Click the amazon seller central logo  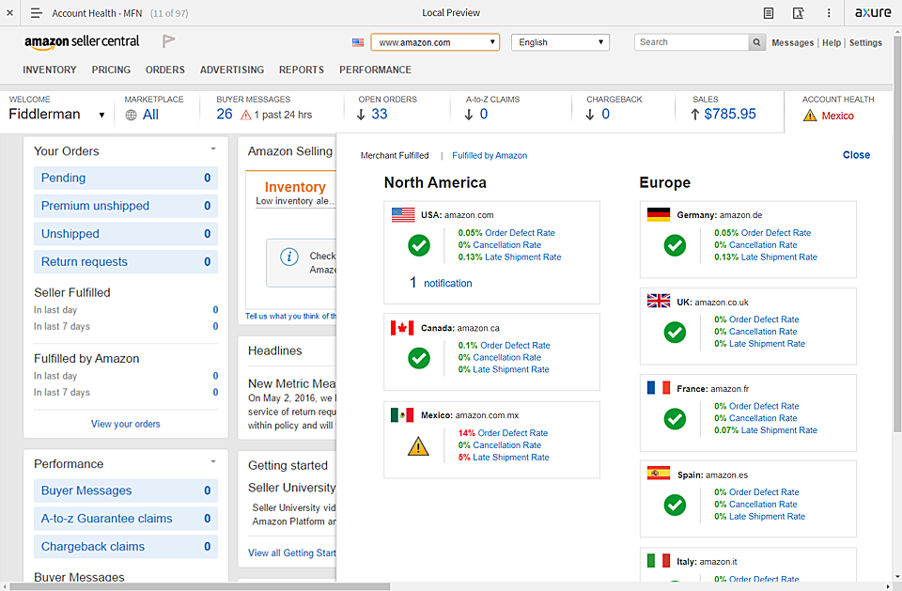[x=82, y=42]
